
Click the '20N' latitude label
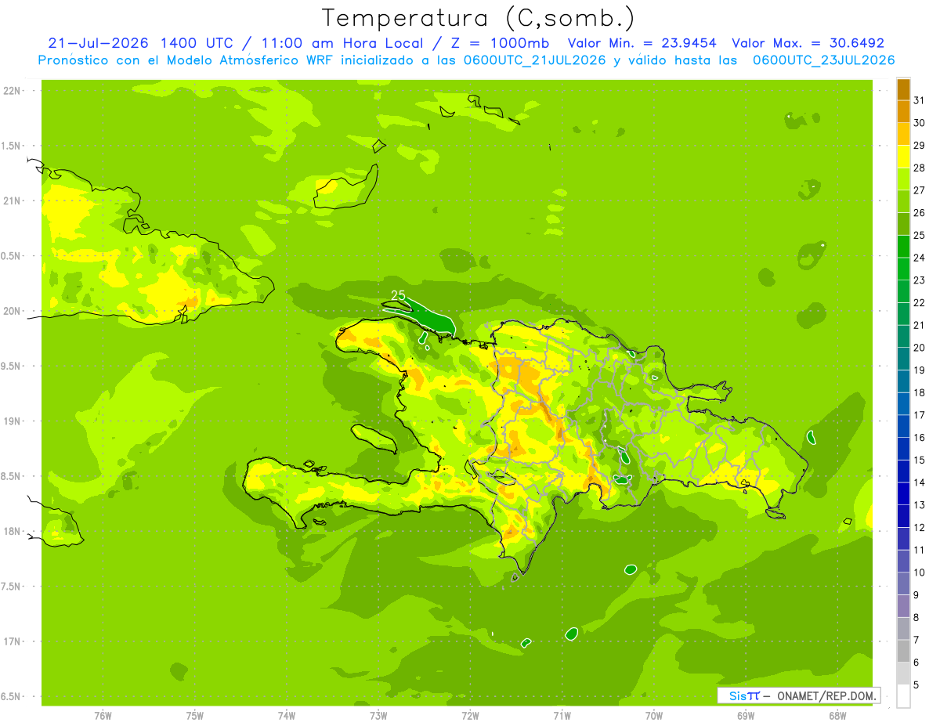(x=11, y=311)
